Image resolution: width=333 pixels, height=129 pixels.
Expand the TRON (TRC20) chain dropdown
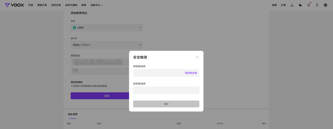(107, 45)
